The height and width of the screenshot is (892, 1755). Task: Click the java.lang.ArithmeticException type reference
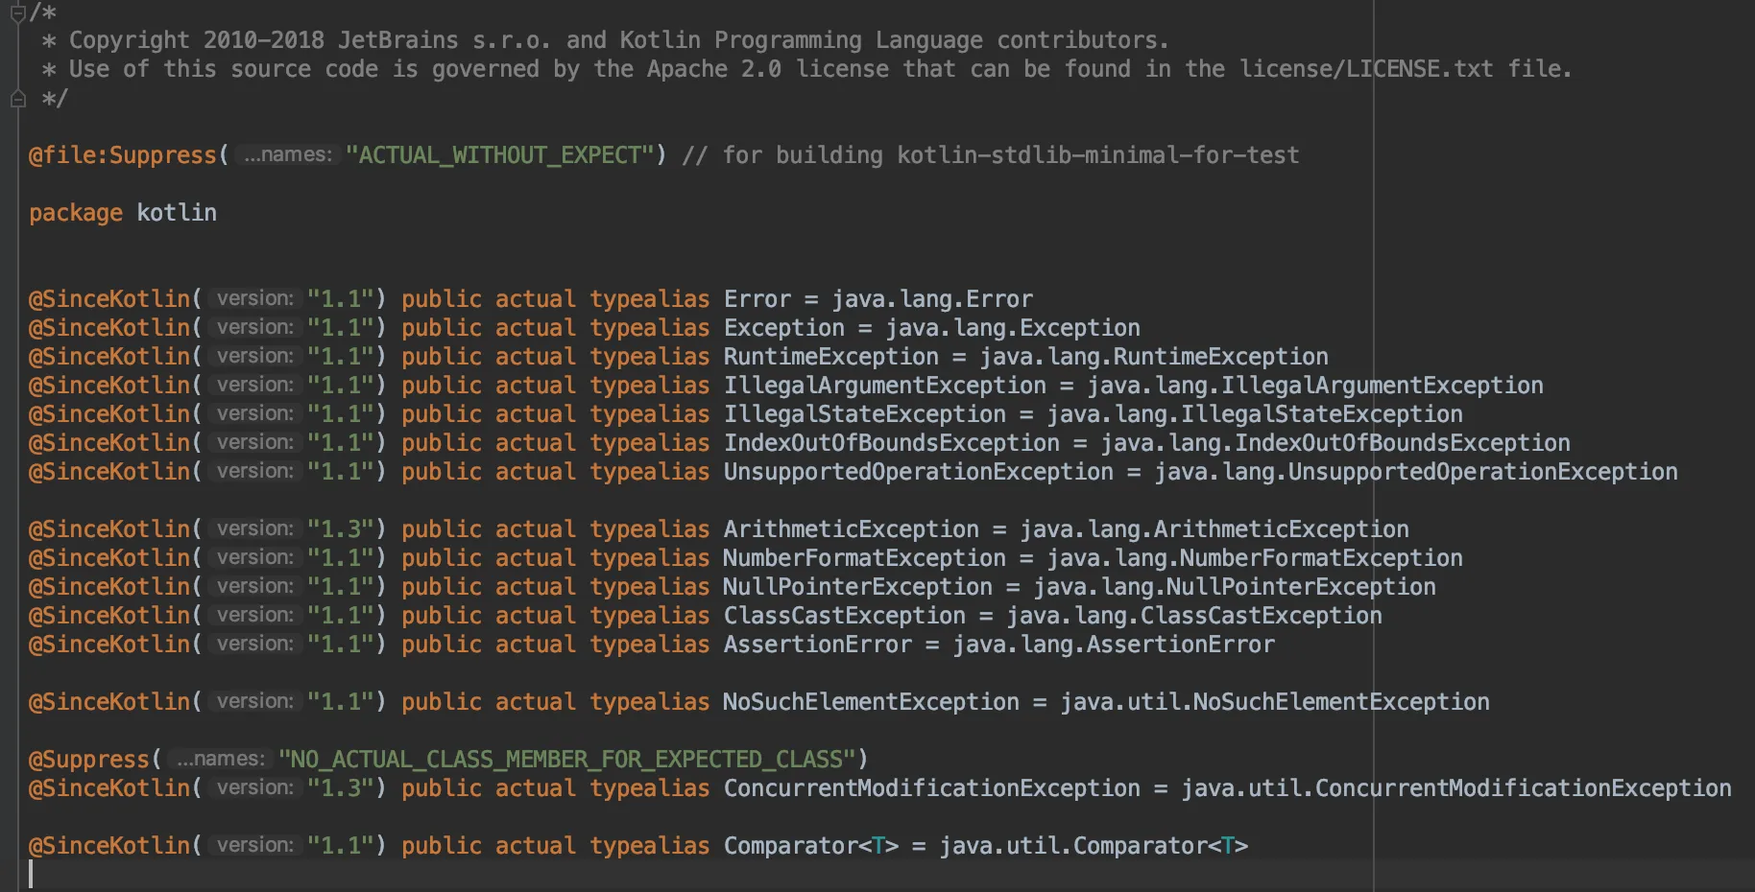point(1214,529)
